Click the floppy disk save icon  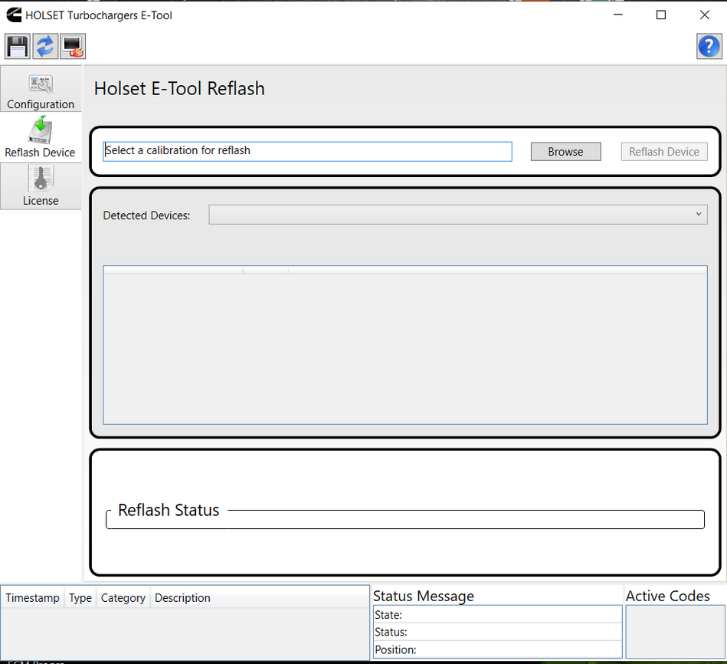coord(18,47)
